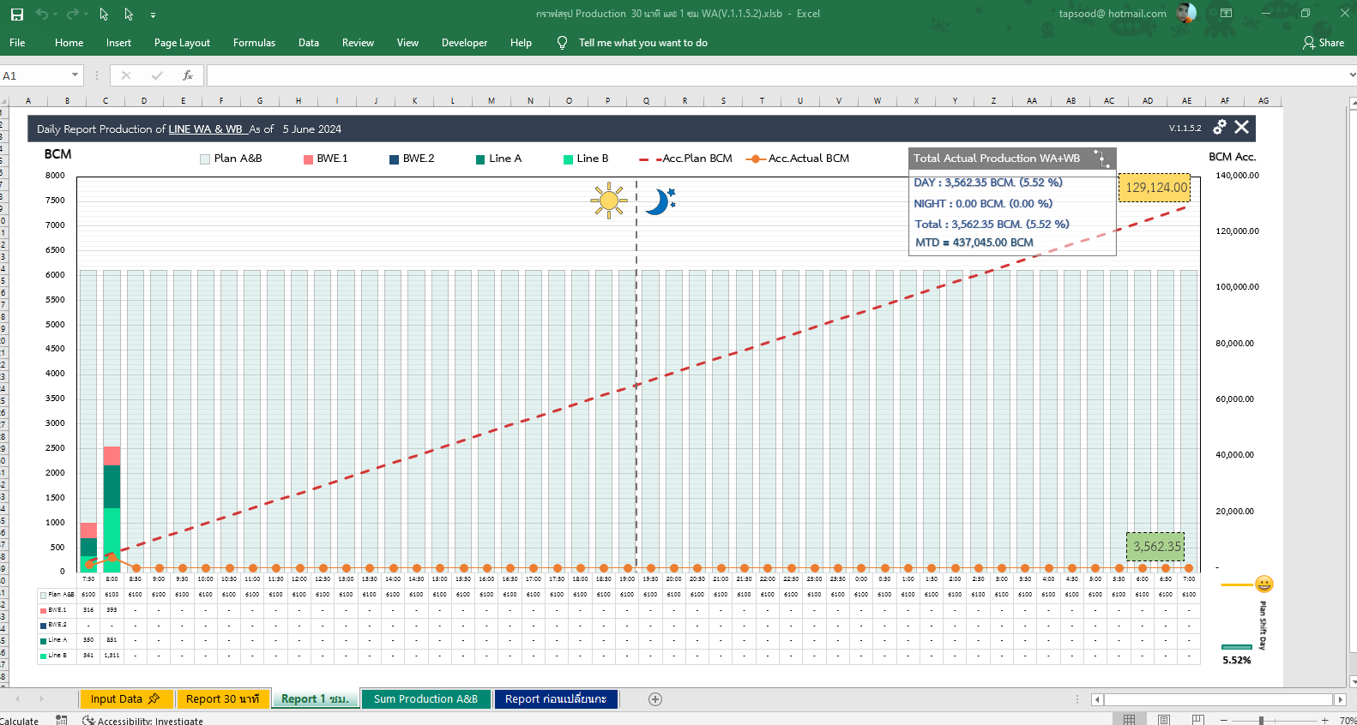Click the Share button
1357x725 pixels.
click(x=1324, y=43)
